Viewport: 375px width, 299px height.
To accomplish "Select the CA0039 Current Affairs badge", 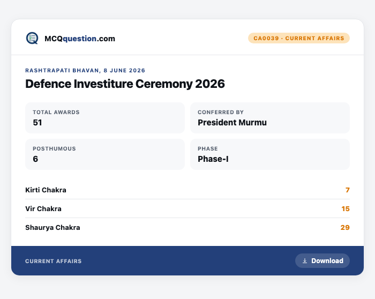I will [299, 38].
